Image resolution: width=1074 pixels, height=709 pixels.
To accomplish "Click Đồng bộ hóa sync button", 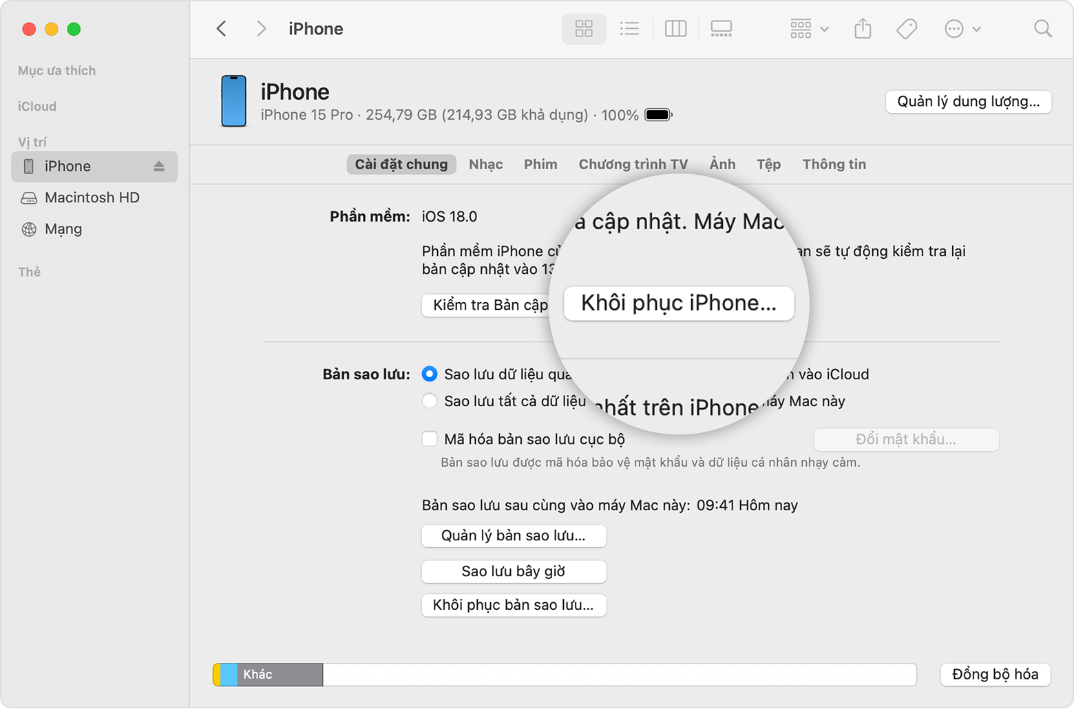I will click(x=995, y=675).
